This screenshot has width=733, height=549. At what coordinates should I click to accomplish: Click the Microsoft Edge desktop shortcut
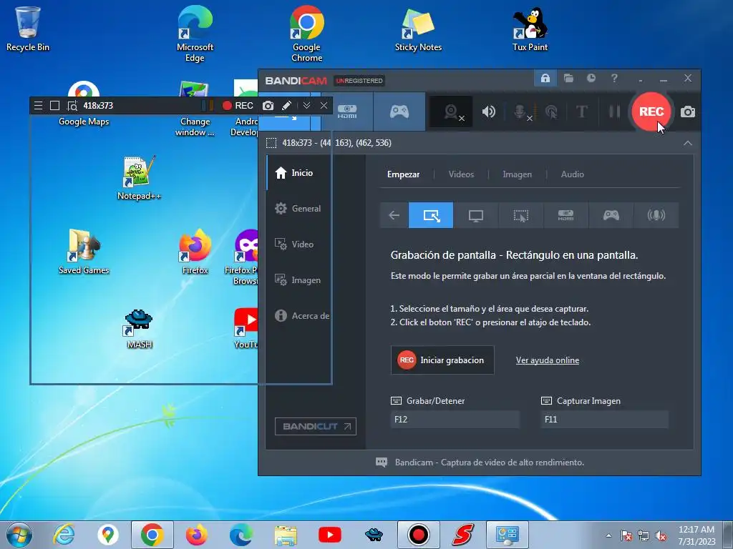click(x=195, y=34)
